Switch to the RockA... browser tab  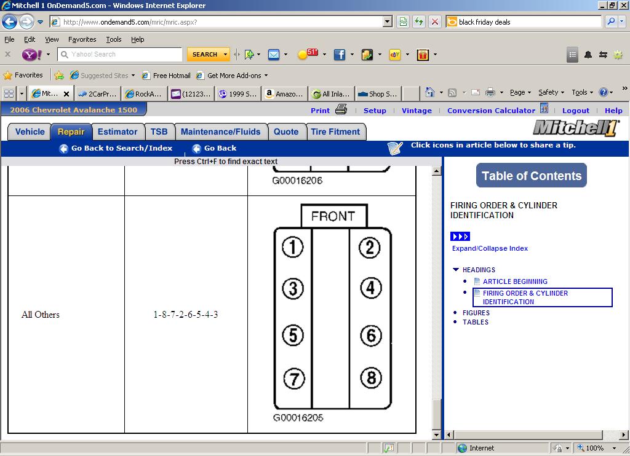coord(144,94)
